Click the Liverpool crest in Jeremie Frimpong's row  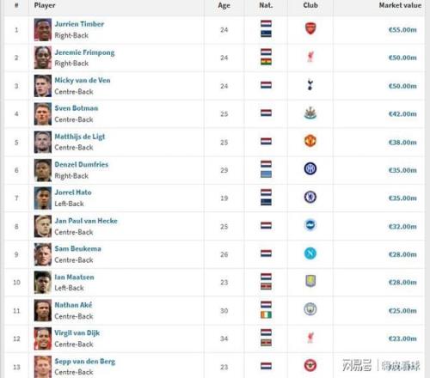pyautogui.click(x=310, y=57)
